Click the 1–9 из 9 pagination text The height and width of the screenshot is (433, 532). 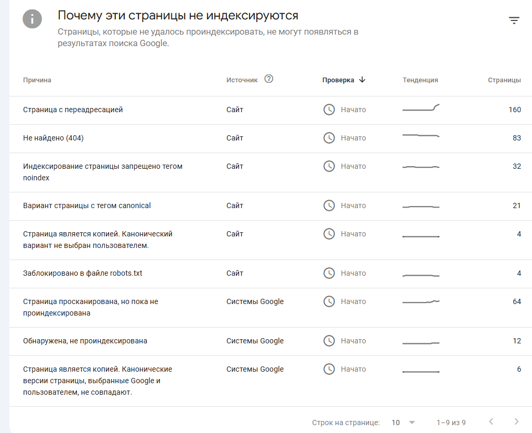pyautogui.click(x=451, y=423)
